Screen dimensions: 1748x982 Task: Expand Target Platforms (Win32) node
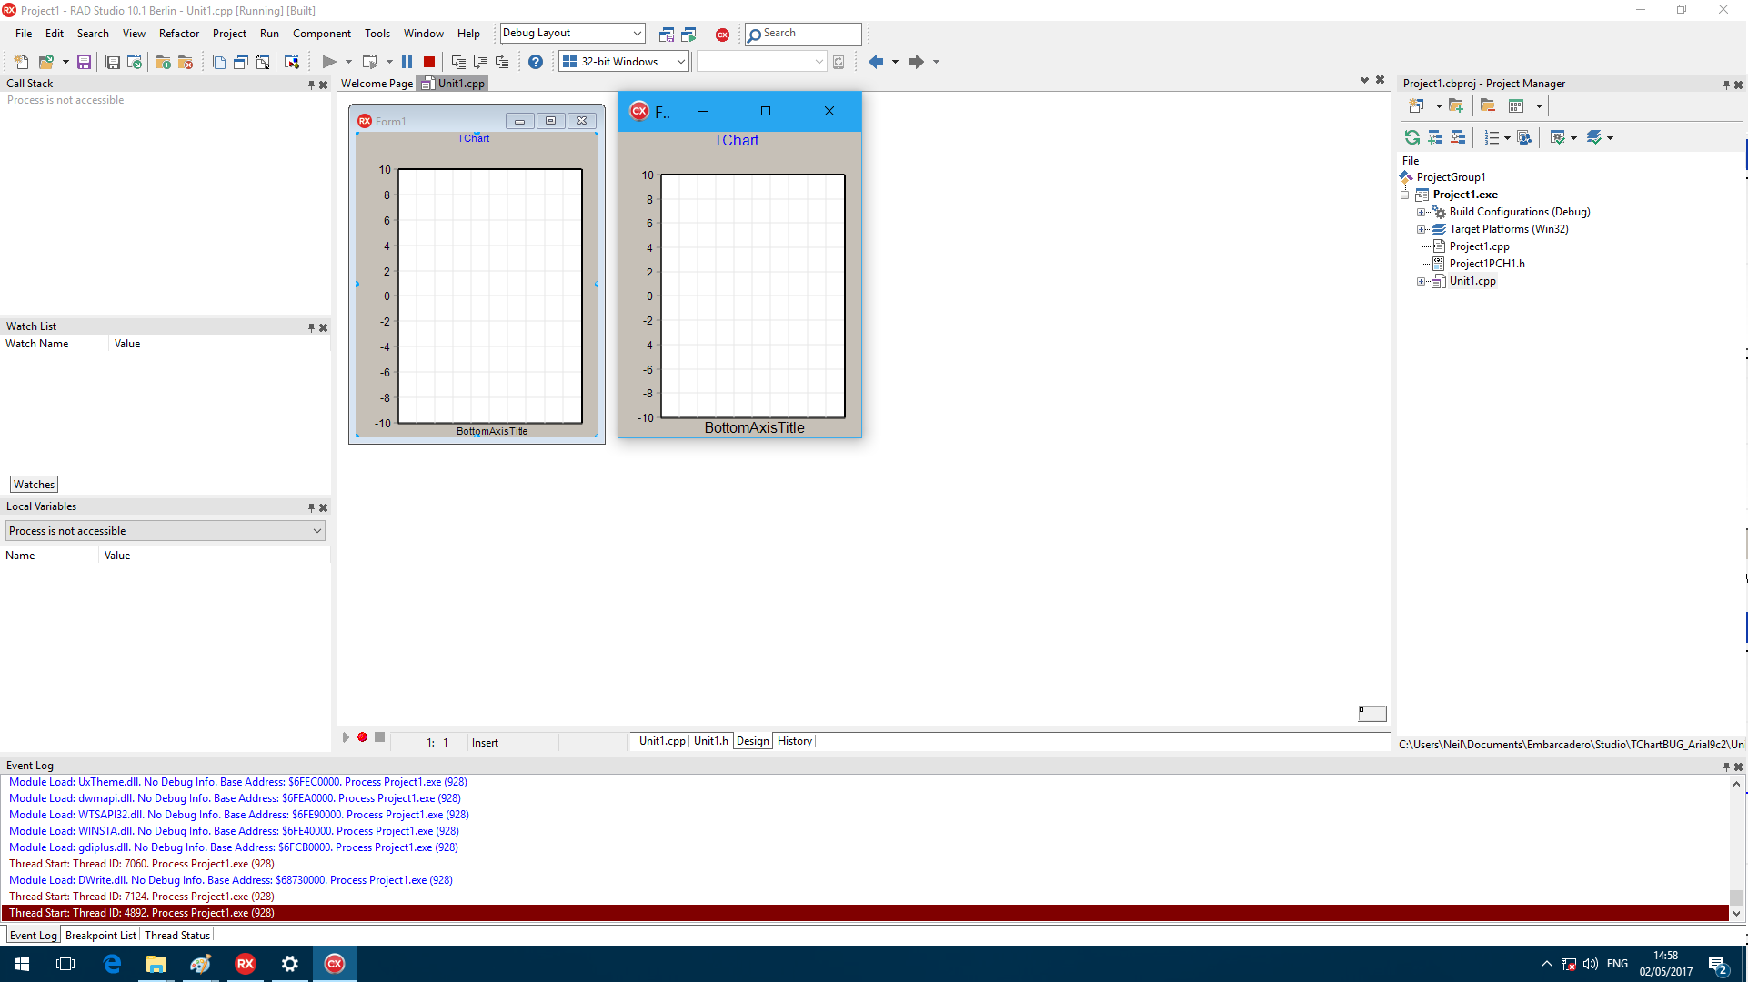1422,229
